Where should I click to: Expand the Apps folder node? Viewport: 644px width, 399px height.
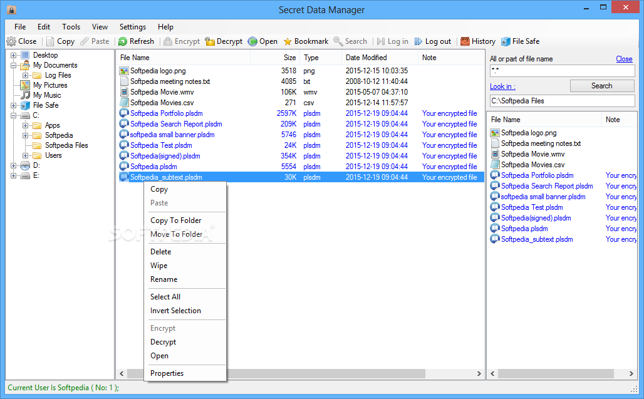coord(26,126)
